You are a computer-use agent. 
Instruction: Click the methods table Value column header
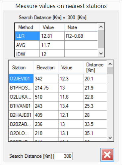52,27
